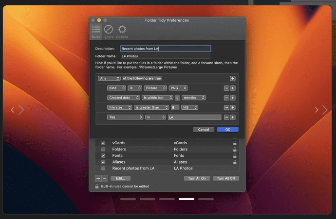Click the file size value field showing 5
Image resolution: width=336 pixels, height=219 pixels.
point(175,107)
